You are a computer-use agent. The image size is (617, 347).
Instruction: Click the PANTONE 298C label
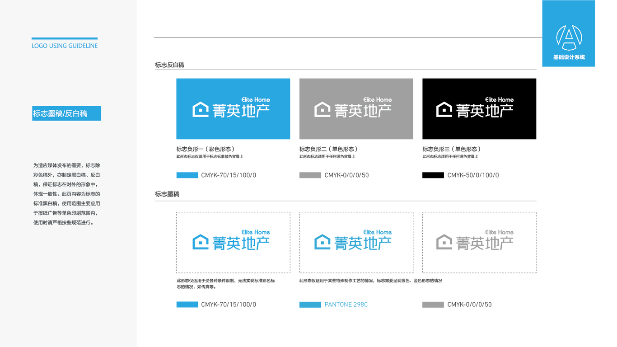tap(346, 305)
